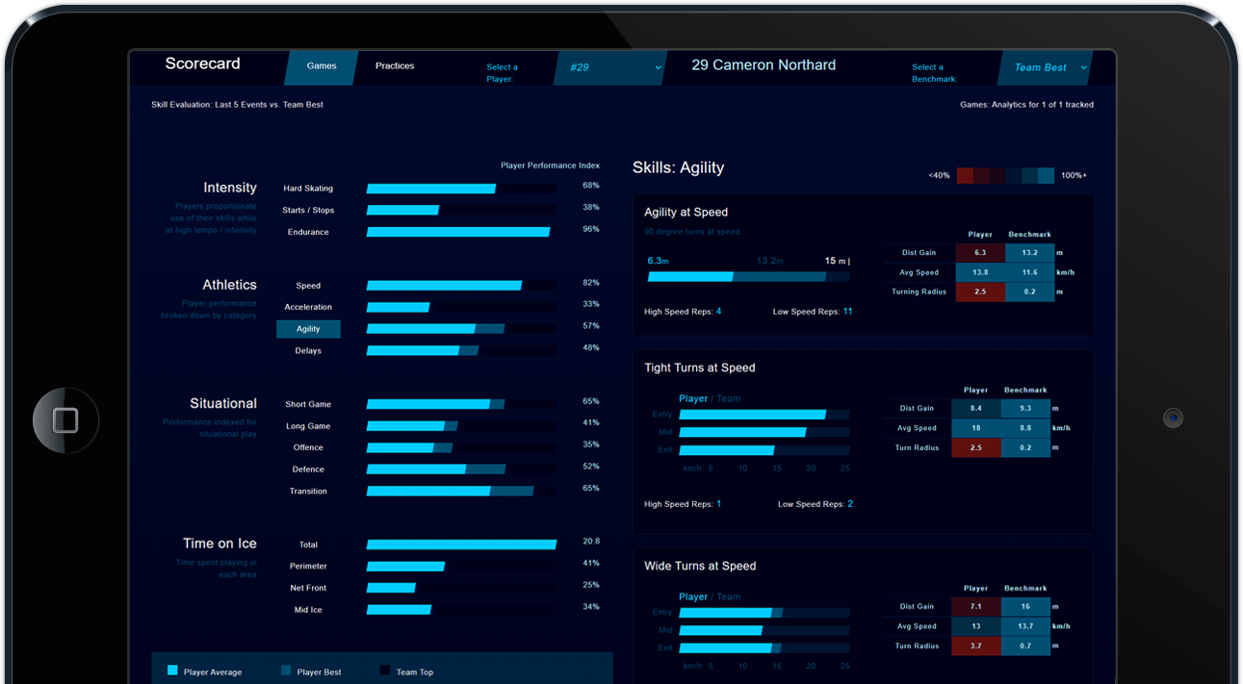Select the Endurance metric under Intensity
This screenshot has height=684, width=1243.
[x=308, y=232]
